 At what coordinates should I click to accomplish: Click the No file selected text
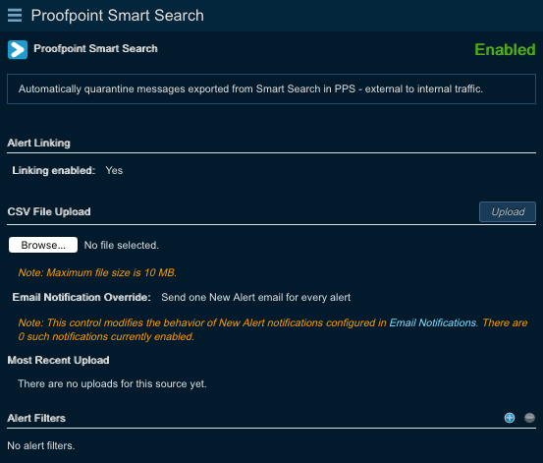click(122, 245)
